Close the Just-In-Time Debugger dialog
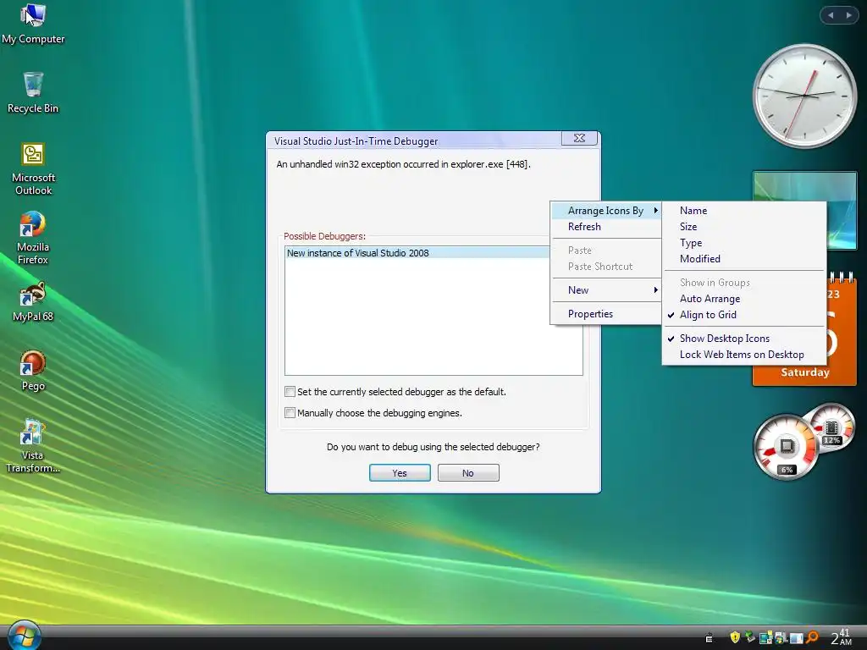 coord(579,138)
